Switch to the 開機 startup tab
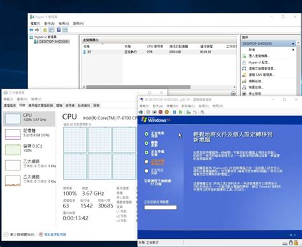 (x=59, y=105)
